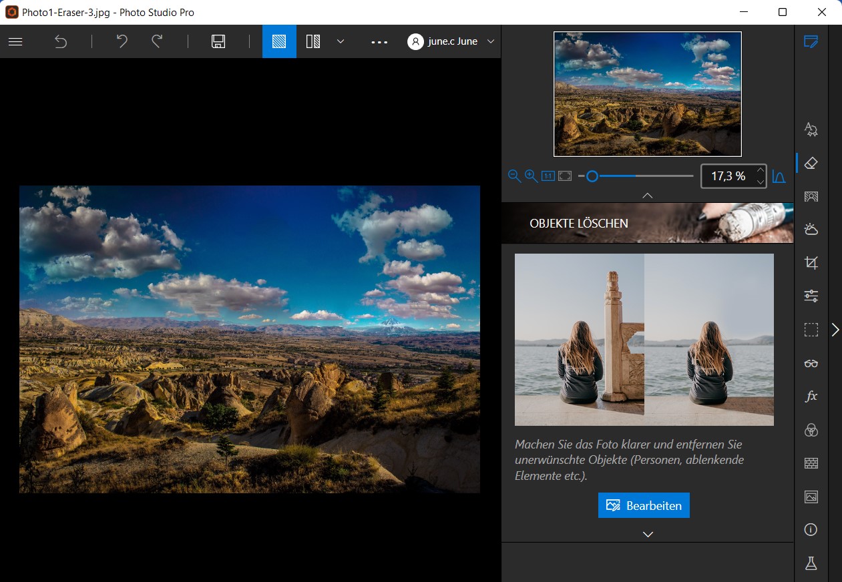This screenshot has width=842, height=582.
Task: Toggle the single hatched view mode button
Action: pos(279,41)
